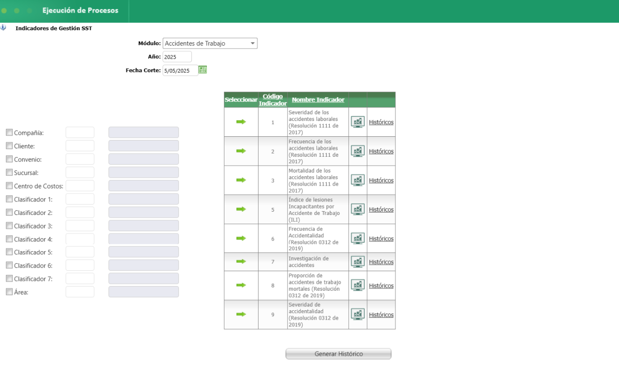Image resolution: width=619 pixels, height=366 pixels.
Task: Toggle the Clasificador 2 checkbox
Action: point(9,213)
